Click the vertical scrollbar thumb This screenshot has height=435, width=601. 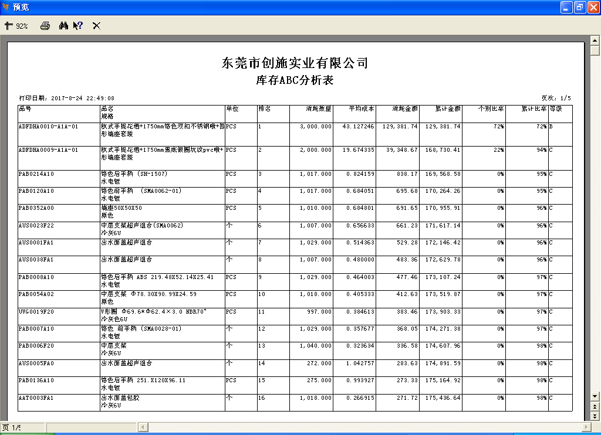595,50
